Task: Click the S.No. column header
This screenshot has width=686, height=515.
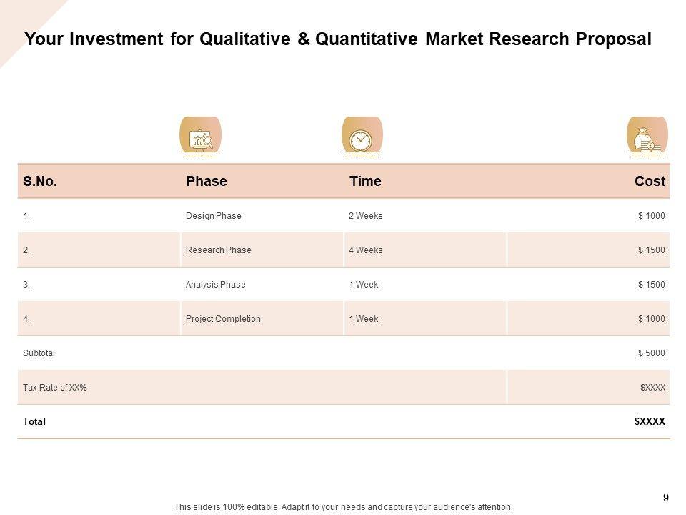Action: click(x=40, y=182)
